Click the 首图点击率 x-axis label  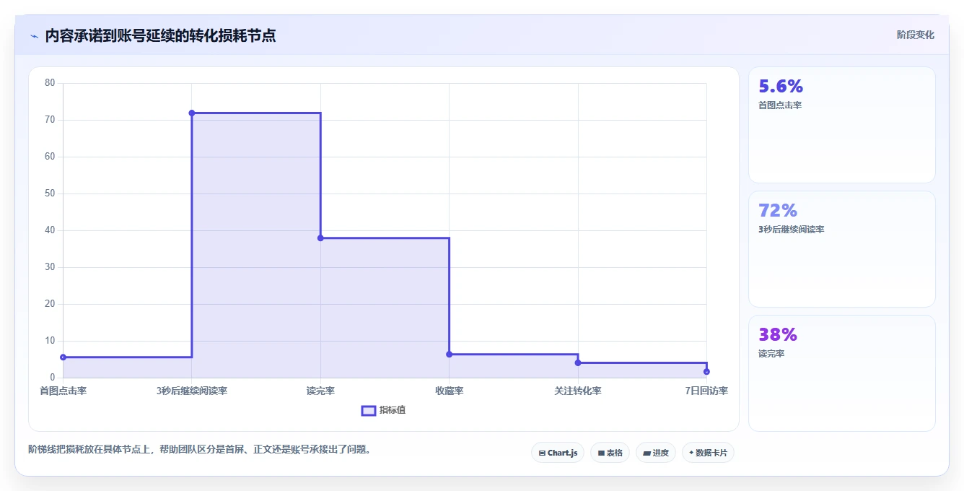click(63, 391)
